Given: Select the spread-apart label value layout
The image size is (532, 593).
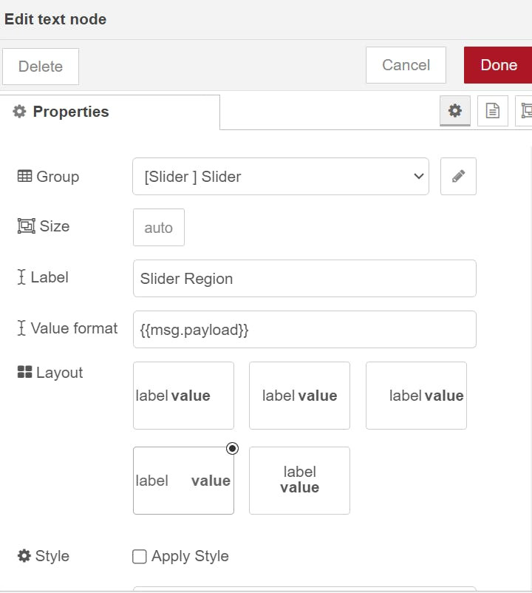Looking at the screenshot, I should [183, 481].
